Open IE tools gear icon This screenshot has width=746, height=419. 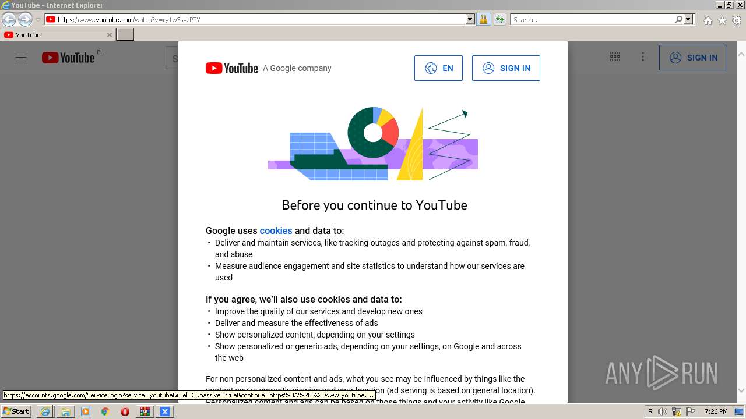coord(737,20)
